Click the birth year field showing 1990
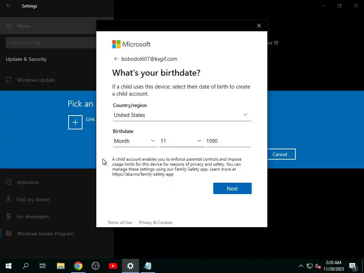Viewport: 364px width, 273px height. pyautogui.click(x=228, y=141)
